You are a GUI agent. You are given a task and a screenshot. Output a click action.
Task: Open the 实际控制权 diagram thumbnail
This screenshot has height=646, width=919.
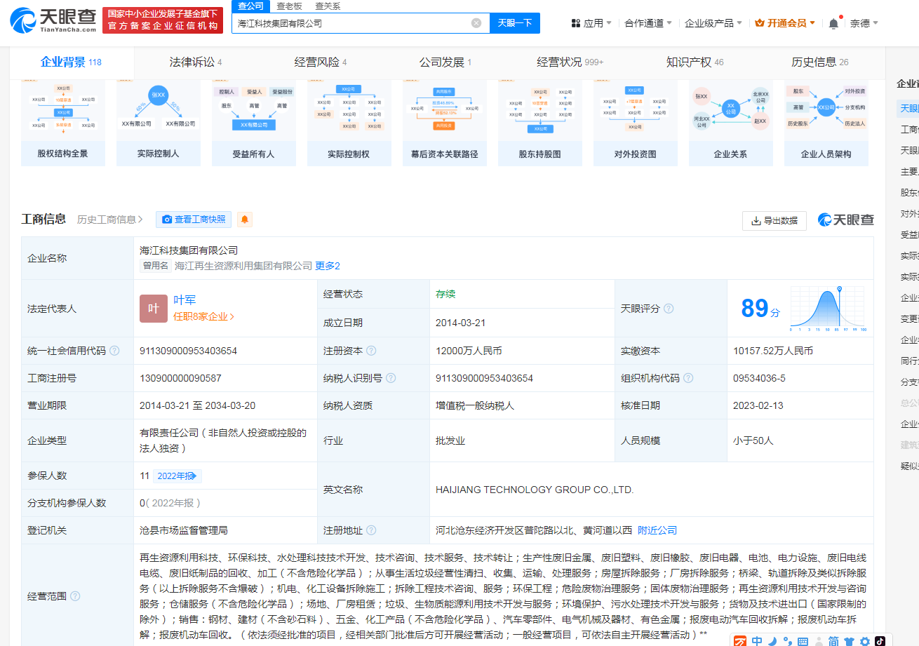click(349, 123)
